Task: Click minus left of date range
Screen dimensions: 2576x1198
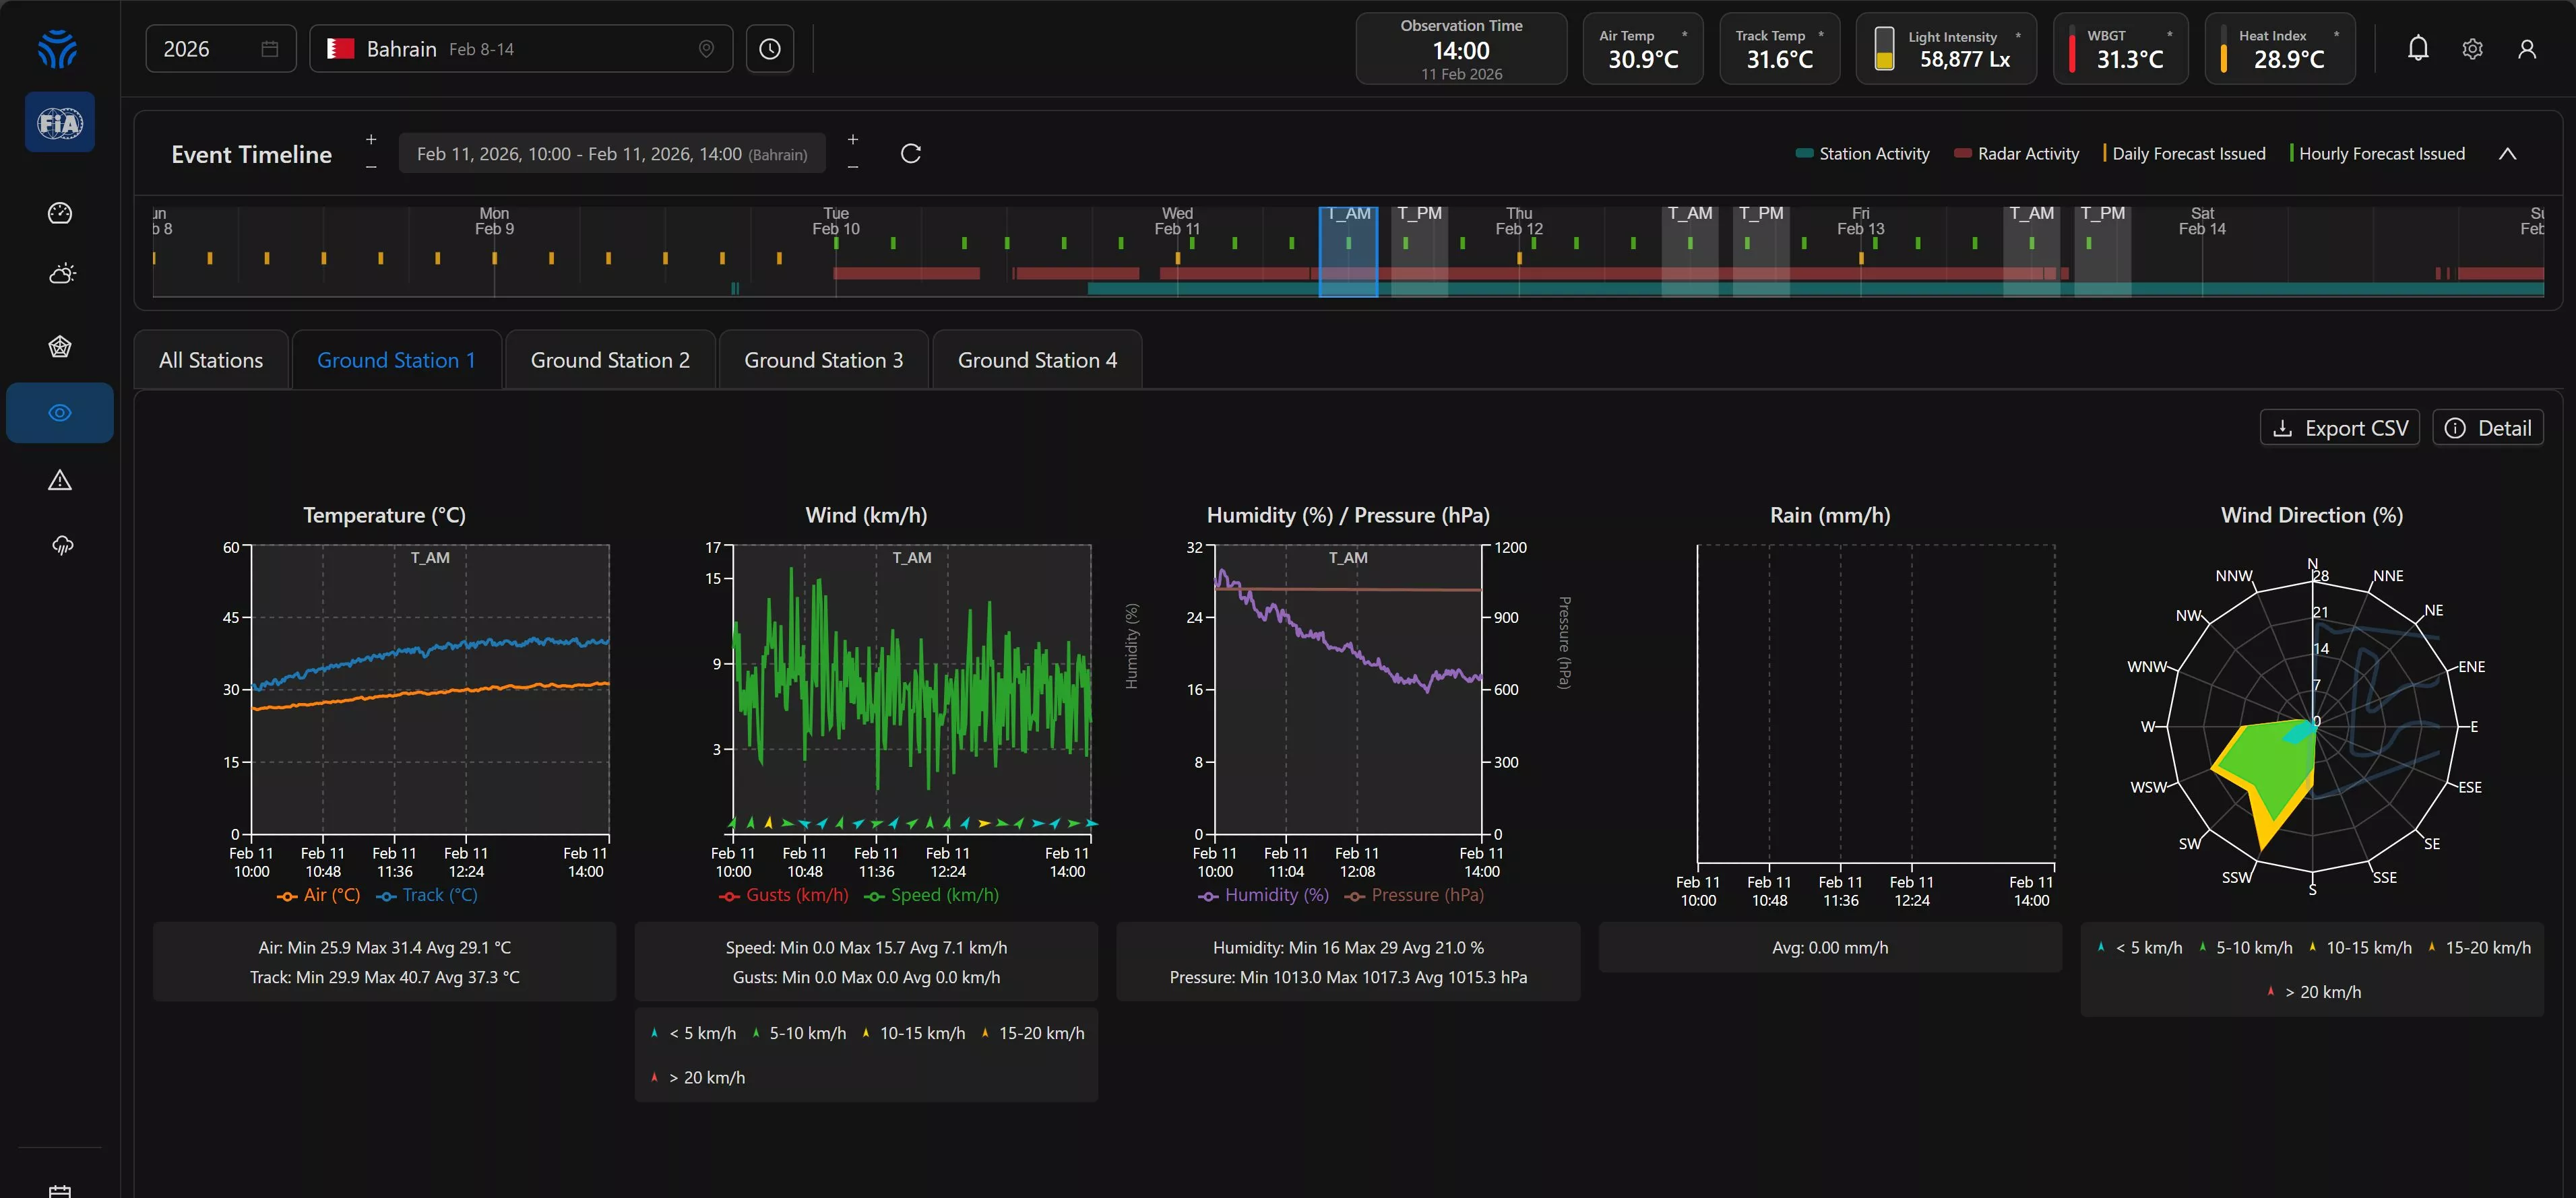Action: 371,167
